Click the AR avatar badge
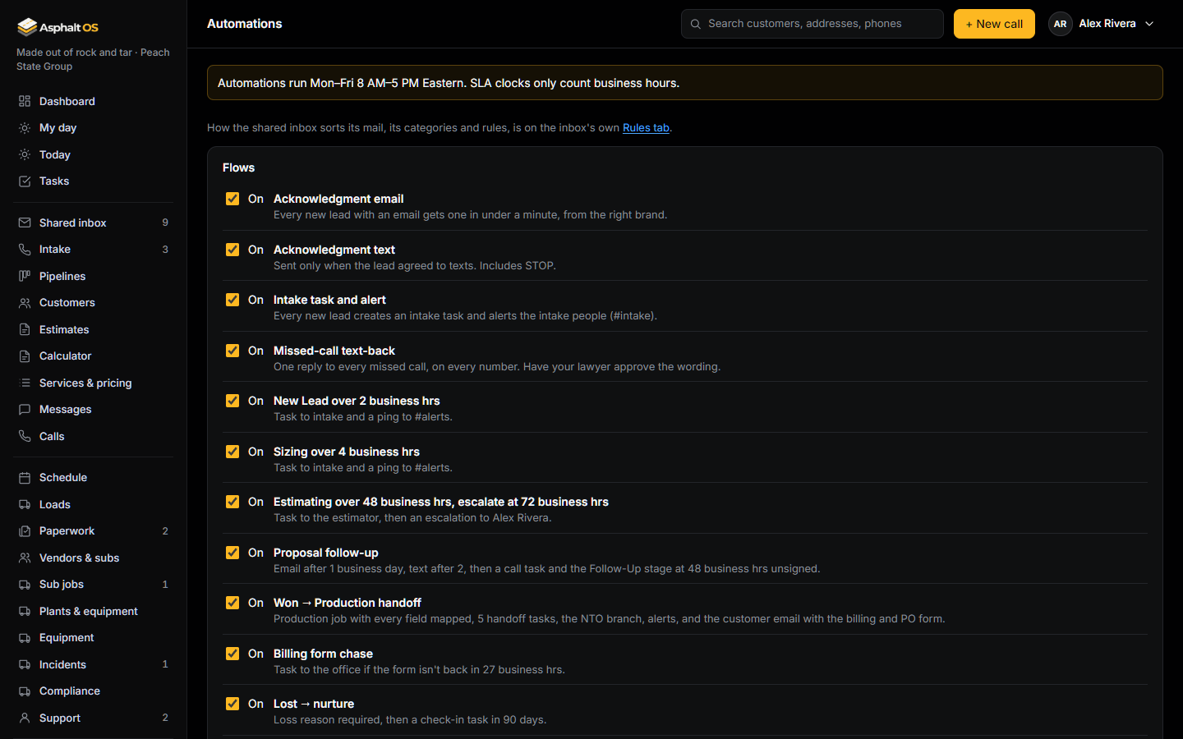This screenshot has height=739, width=1183. (1061, 24)
